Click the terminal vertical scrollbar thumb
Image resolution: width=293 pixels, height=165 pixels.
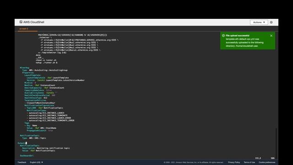point(276,143)
